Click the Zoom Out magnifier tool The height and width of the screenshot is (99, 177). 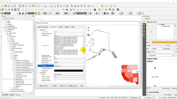(29, 6)
